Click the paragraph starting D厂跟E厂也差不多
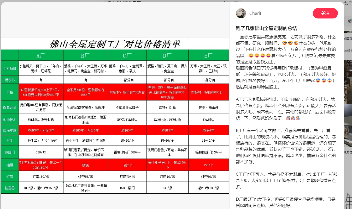Screen dimensions: 352x209 click(286, 202)
